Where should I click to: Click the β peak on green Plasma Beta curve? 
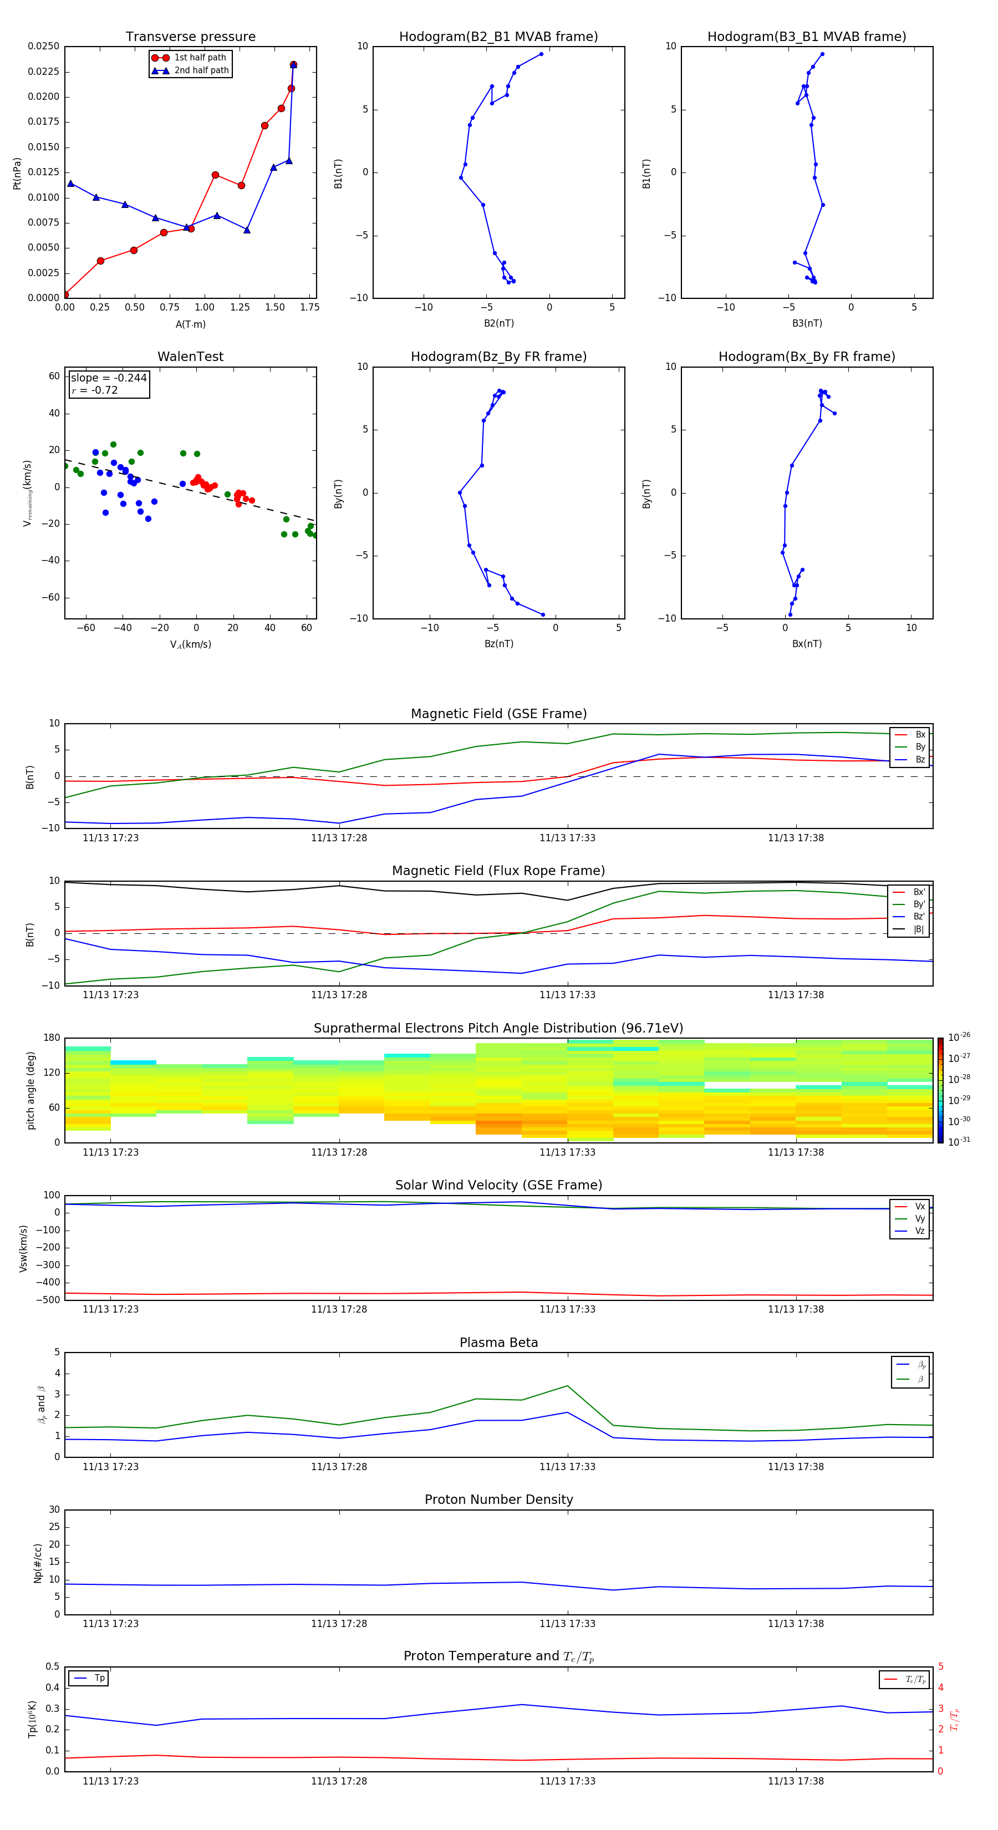(x=567, y=1386)
